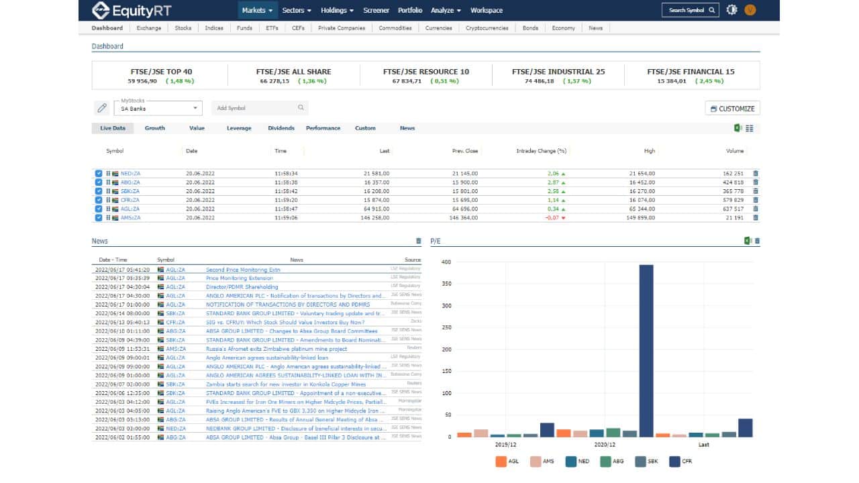Switch to the Performance tab
The image size is (859, 483).
(x=323, y=128)
